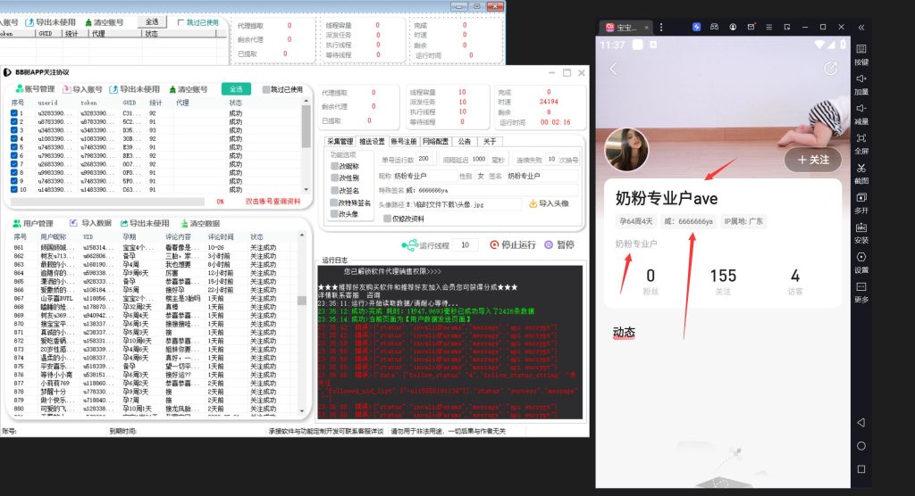This screenshot has width=915, height=496.
Task: Click the 运行线程 thread count field
Action: [464, 245]
